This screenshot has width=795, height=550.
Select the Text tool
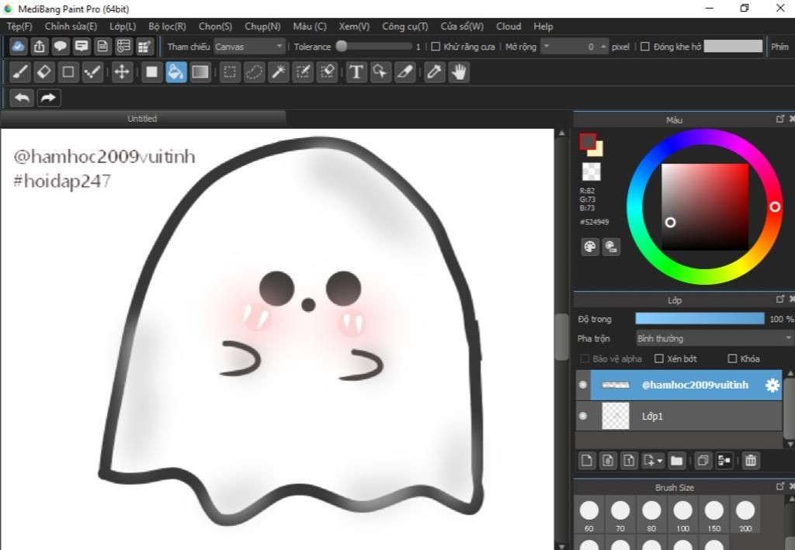coord(356,72)
